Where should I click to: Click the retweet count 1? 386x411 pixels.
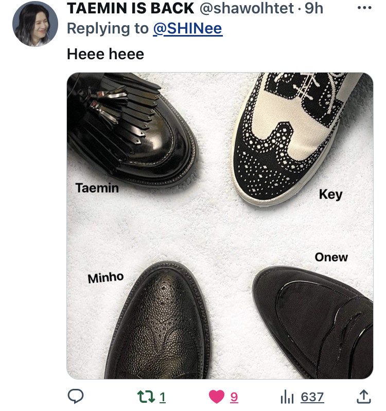[162, 397]
